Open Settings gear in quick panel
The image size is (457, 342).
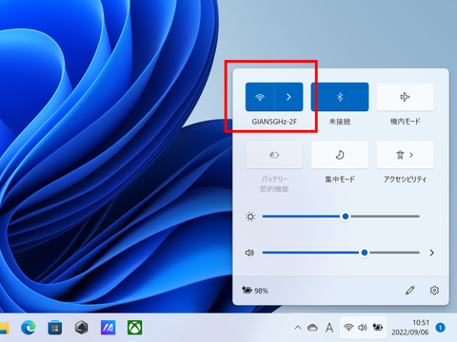click(x=434, y=290)
